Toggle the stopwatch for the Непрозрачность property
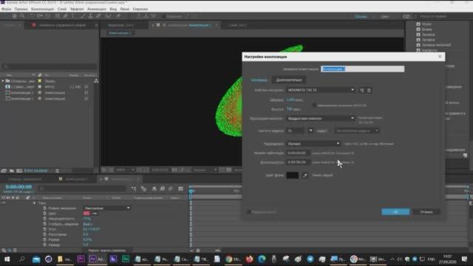Screen dimensions: 473x266 click(44, 219)
